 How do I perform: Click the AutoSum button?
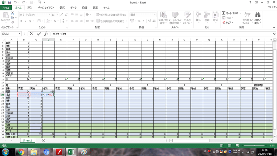(x=230, y=13)
